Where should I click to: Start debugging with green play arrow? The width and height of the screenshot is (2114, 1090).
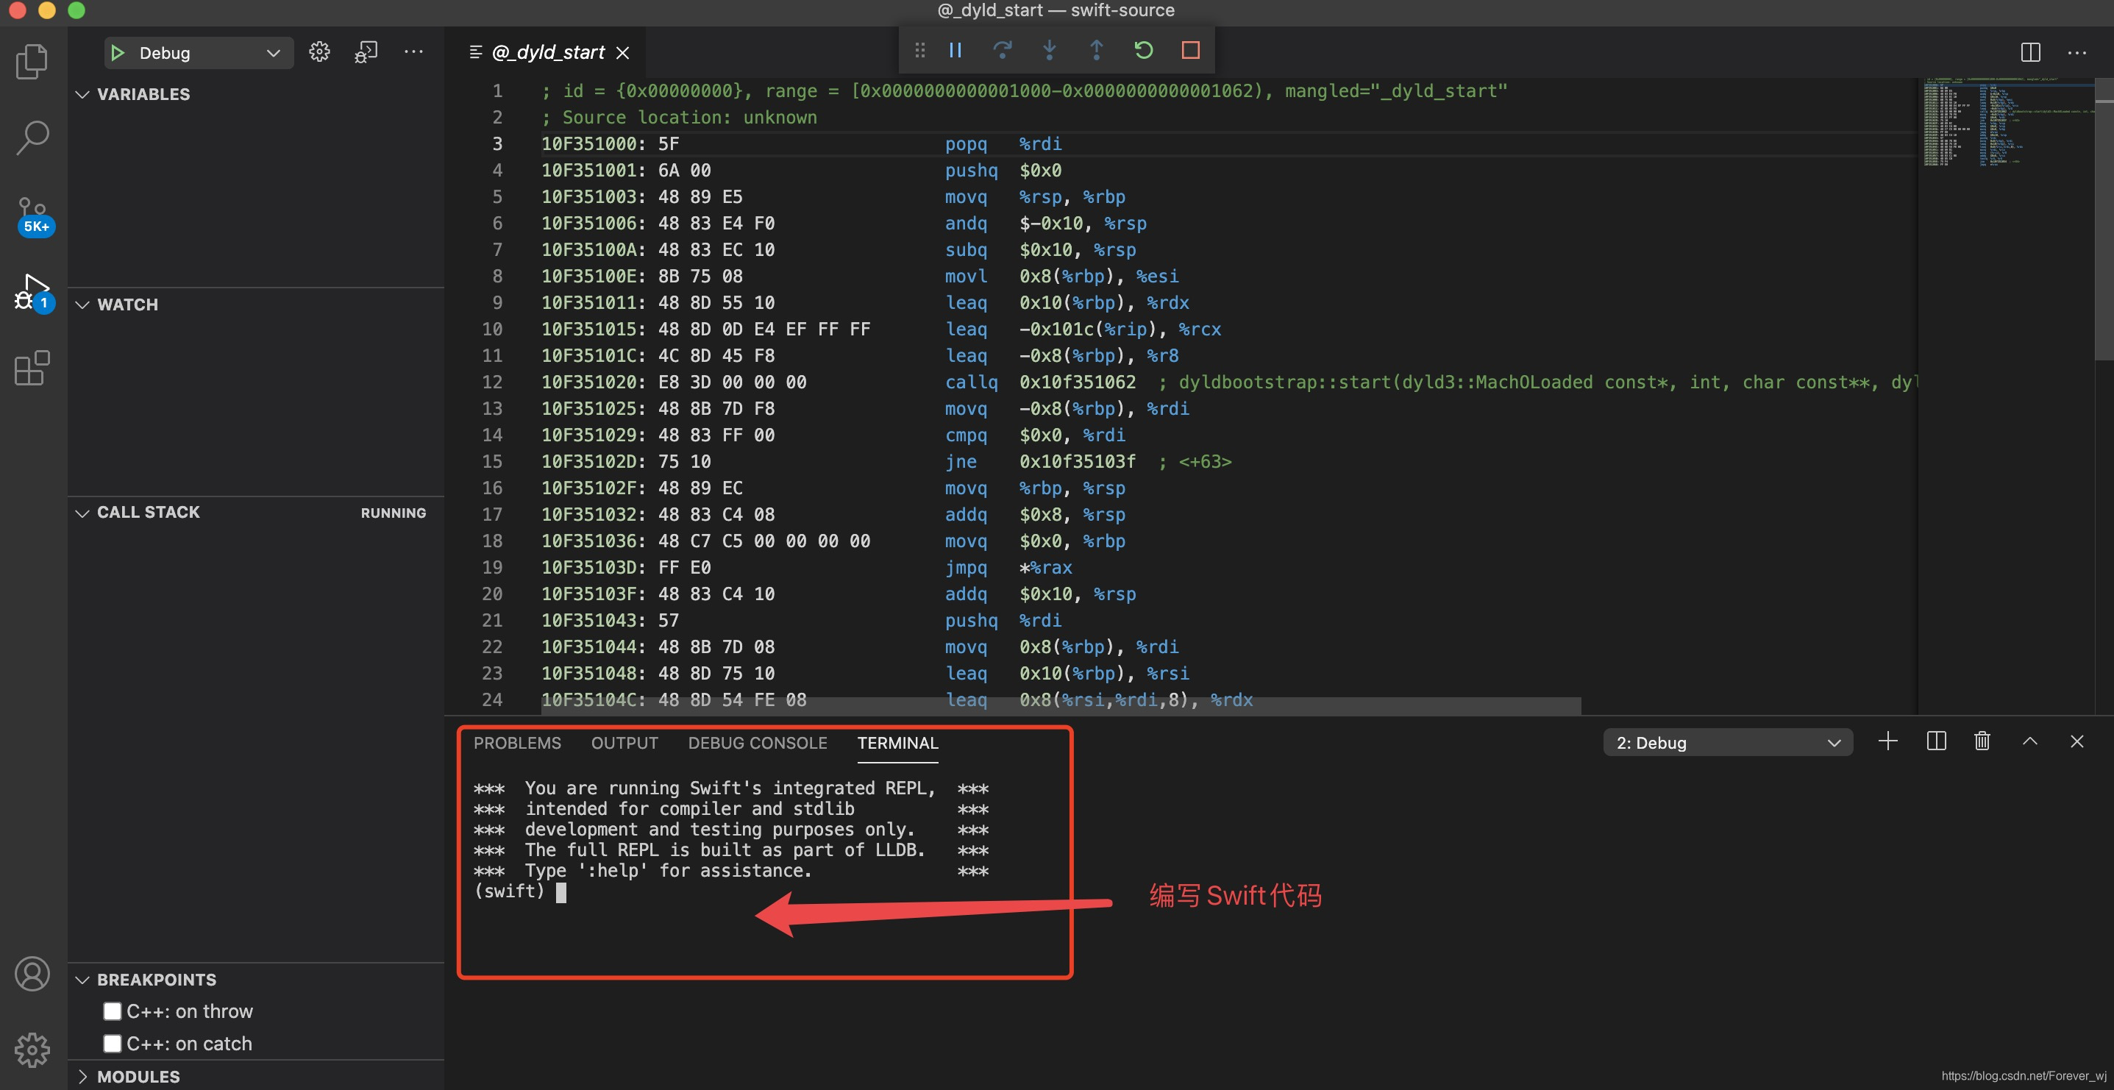click(x=118, y=52)
